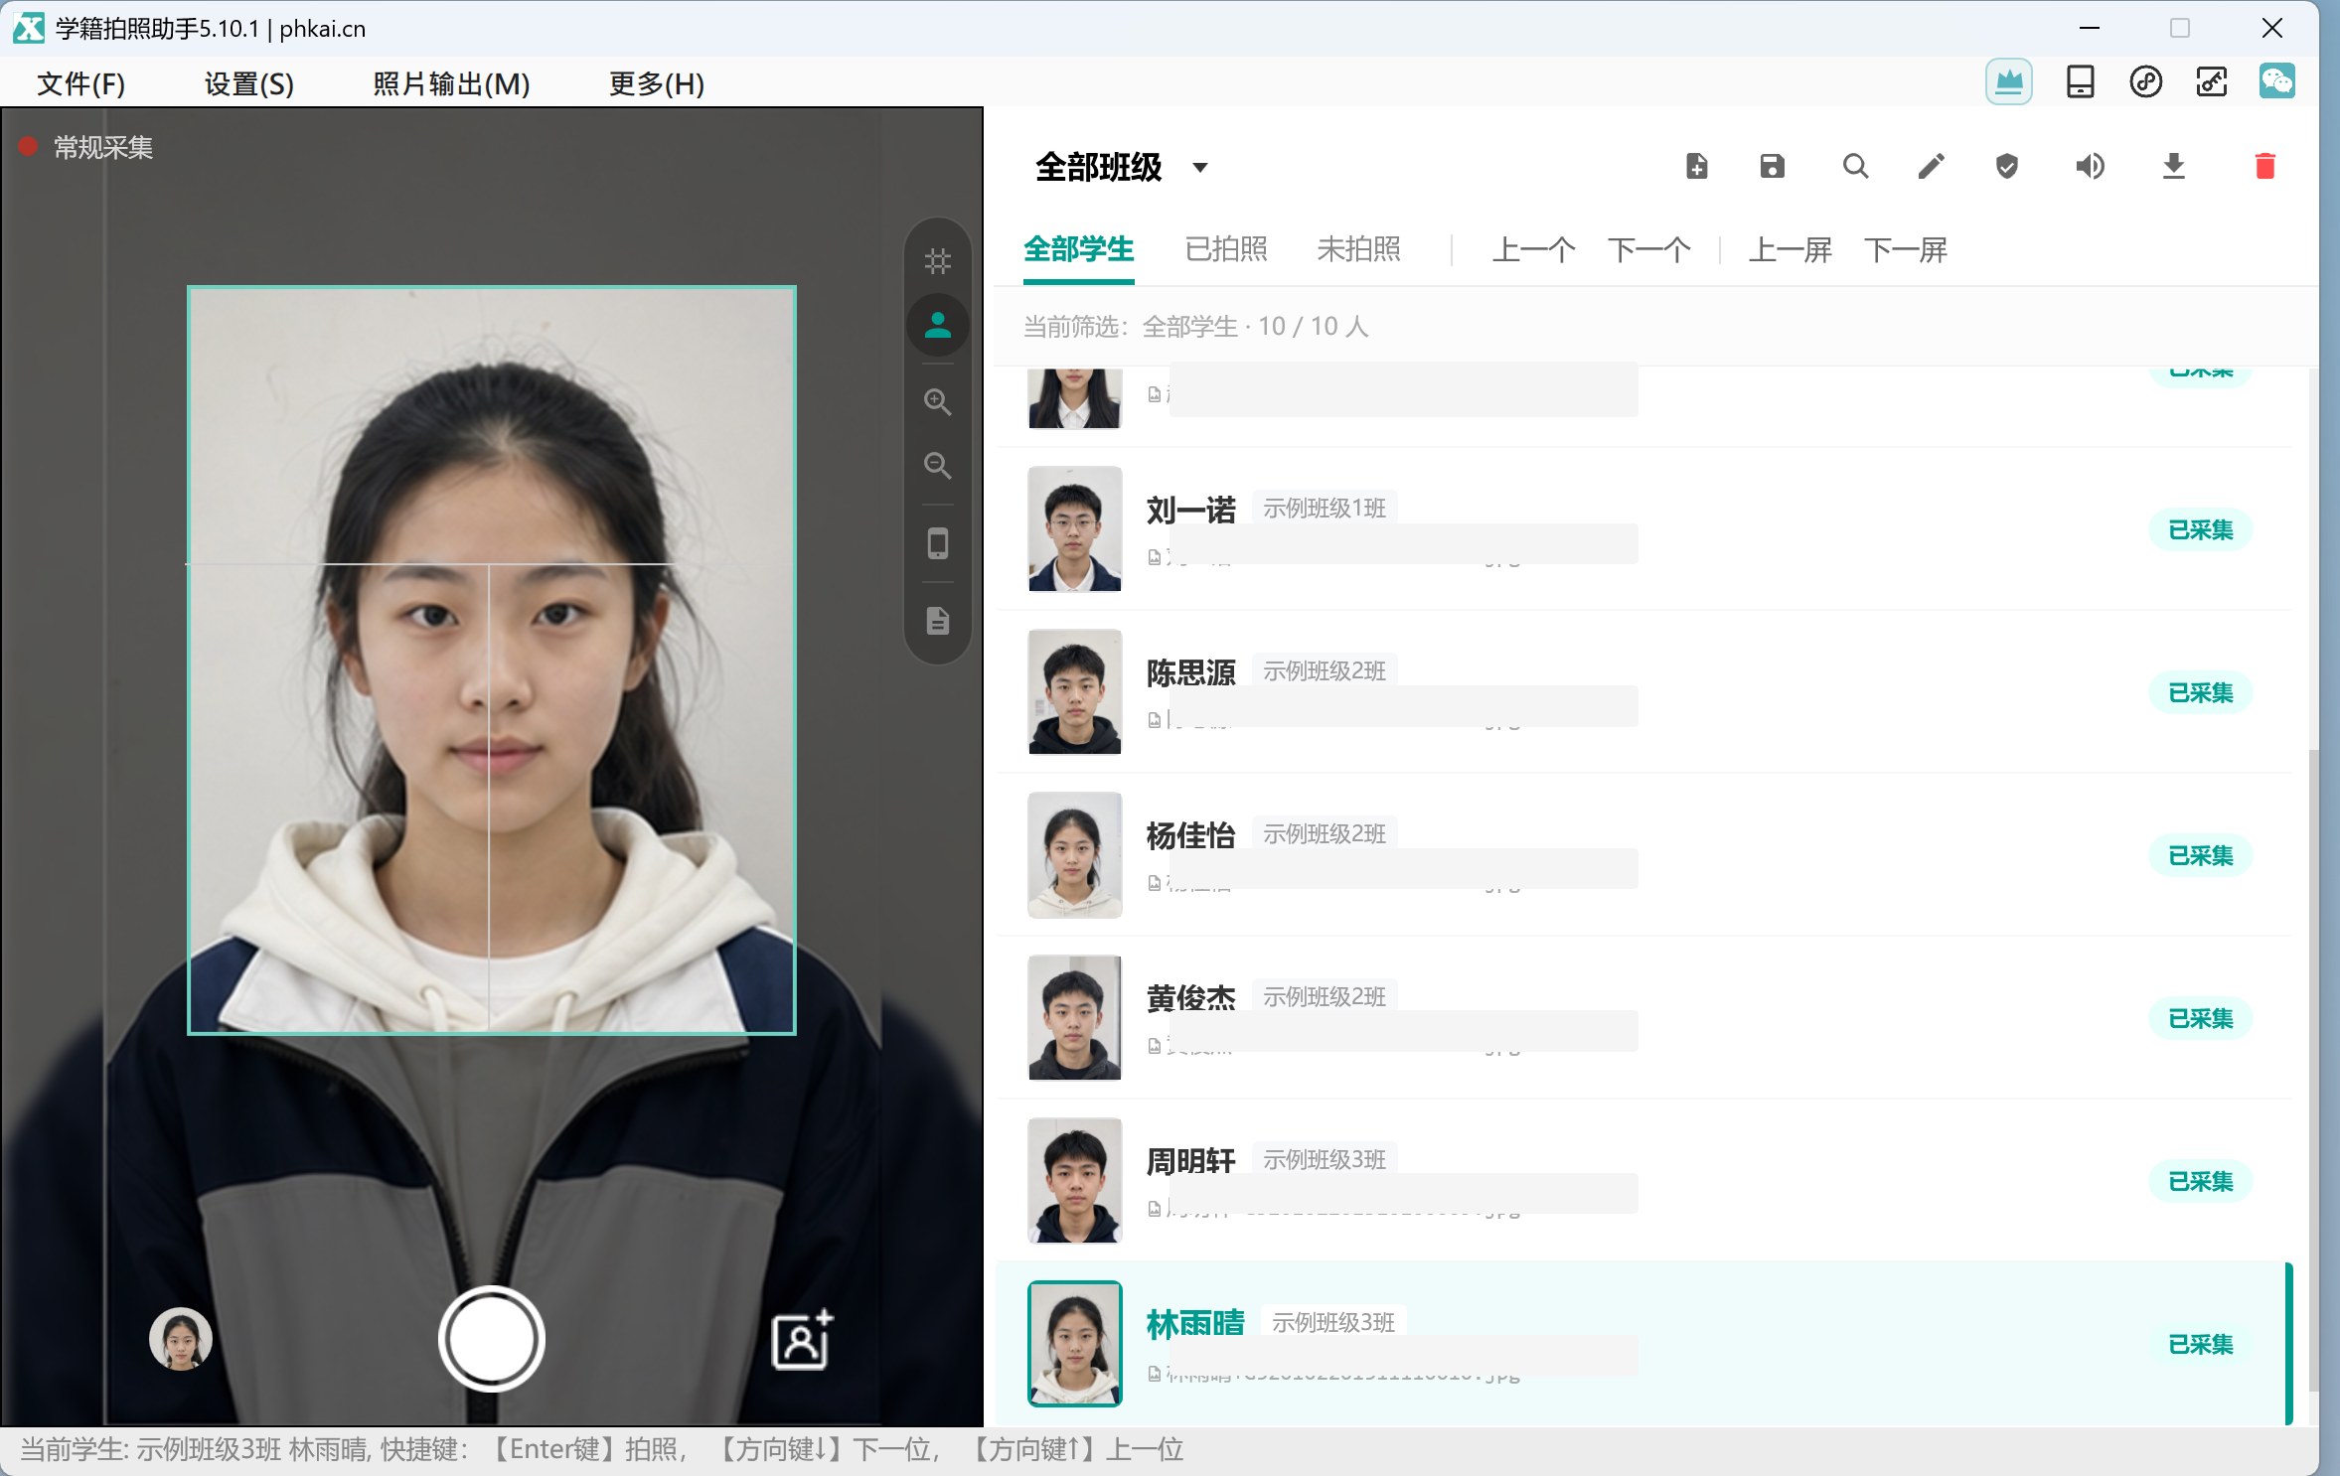Viewport: 2340px width, 1476px height.
Task: Click 刘一诺's photo thumbnail
Action: pos(1074,529)
